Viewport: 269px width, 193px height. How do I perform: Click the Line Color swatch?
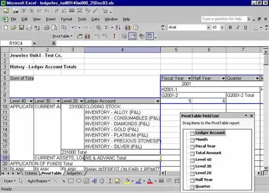(x=138, y=181)
